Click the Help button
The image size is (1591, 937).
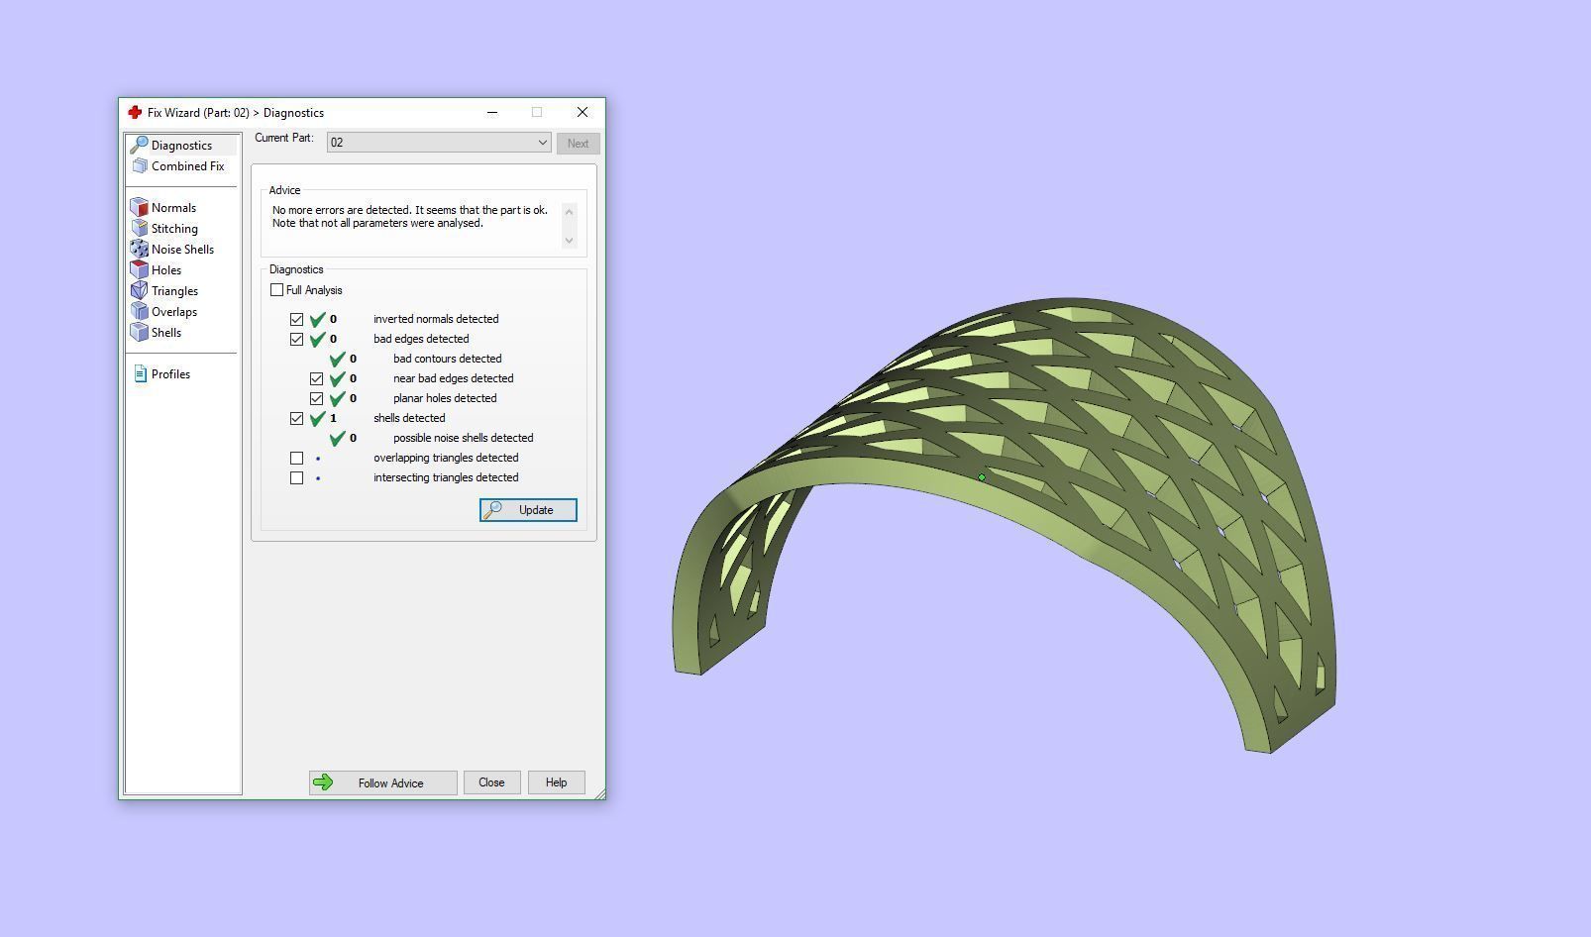(x=556, y=782)
